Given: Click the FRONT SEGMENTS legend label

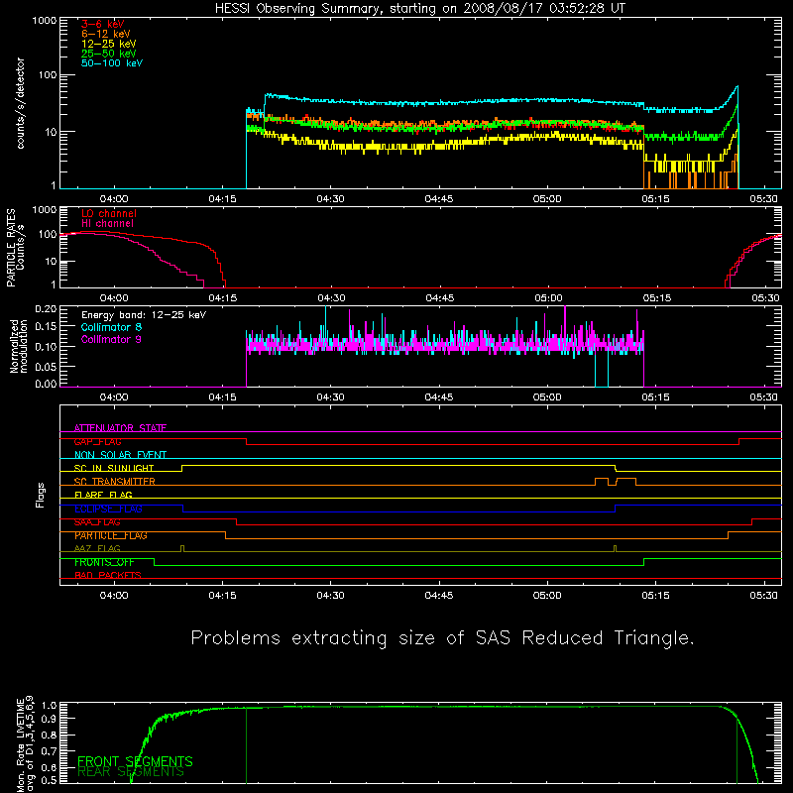Looking at the screenshot, I should click(x=135, y=761).
